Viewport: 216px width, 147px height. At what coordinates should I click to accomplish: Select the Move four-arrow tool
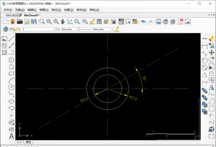point(211,52)
